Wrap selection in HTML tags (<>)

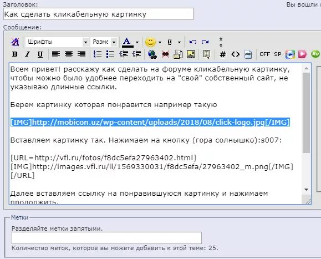(235, 54)
